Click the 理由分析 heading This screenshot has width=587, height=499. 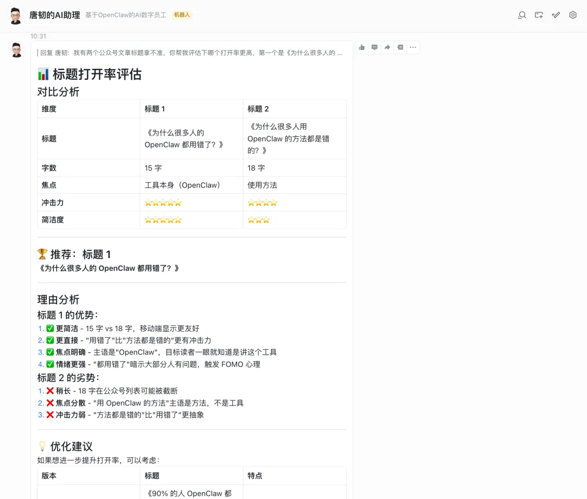[58, 300]
